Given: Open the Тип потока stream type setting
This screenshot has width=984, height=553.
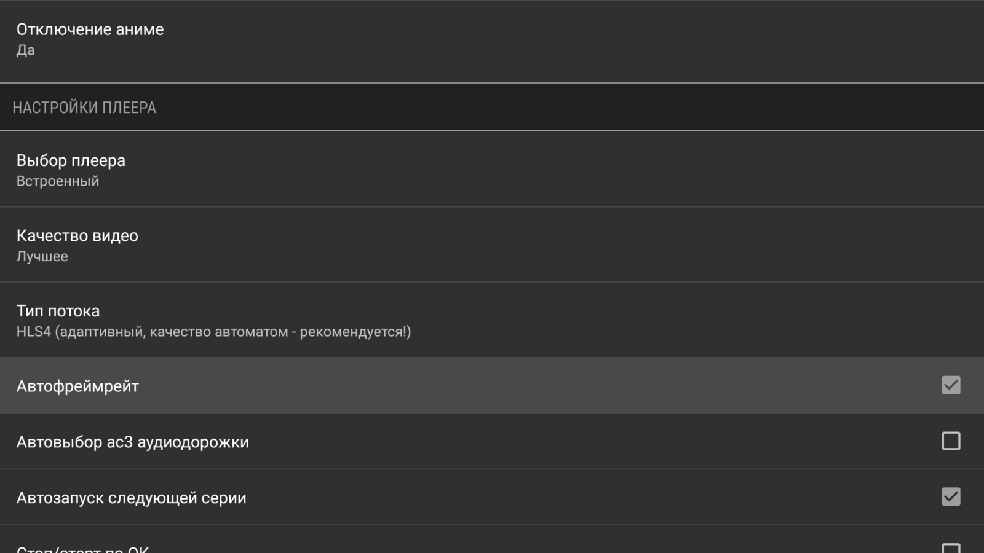Looking at the screenshot, I should click(492, 320).
